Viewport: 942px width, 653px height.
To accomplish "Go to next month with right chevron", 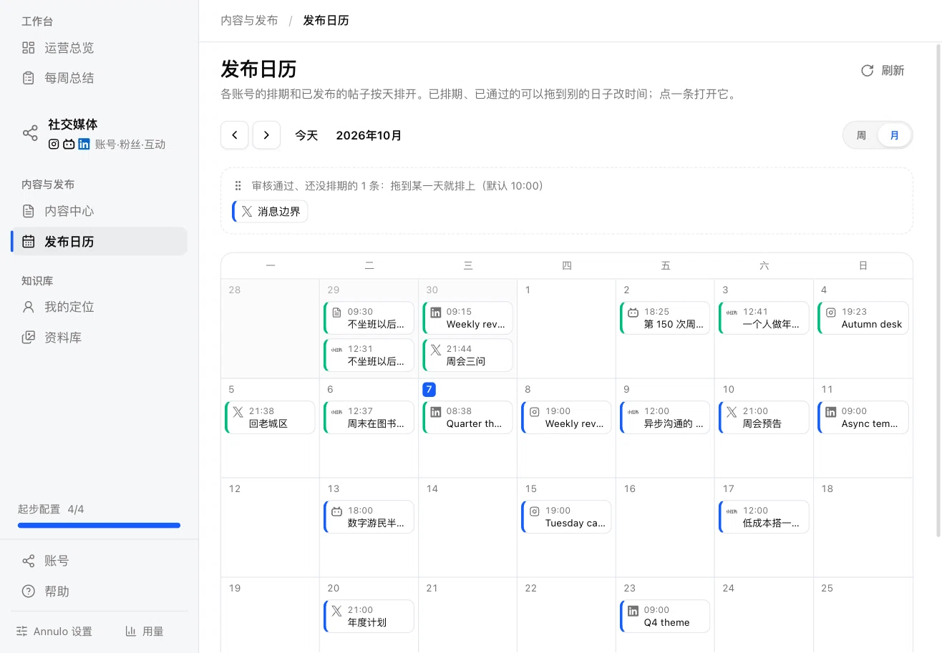I will click(266, 135).
